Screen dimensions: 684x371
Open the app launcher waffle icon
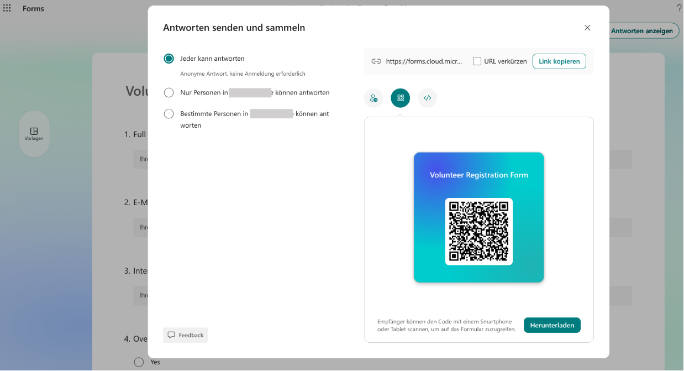coord(7,8)
